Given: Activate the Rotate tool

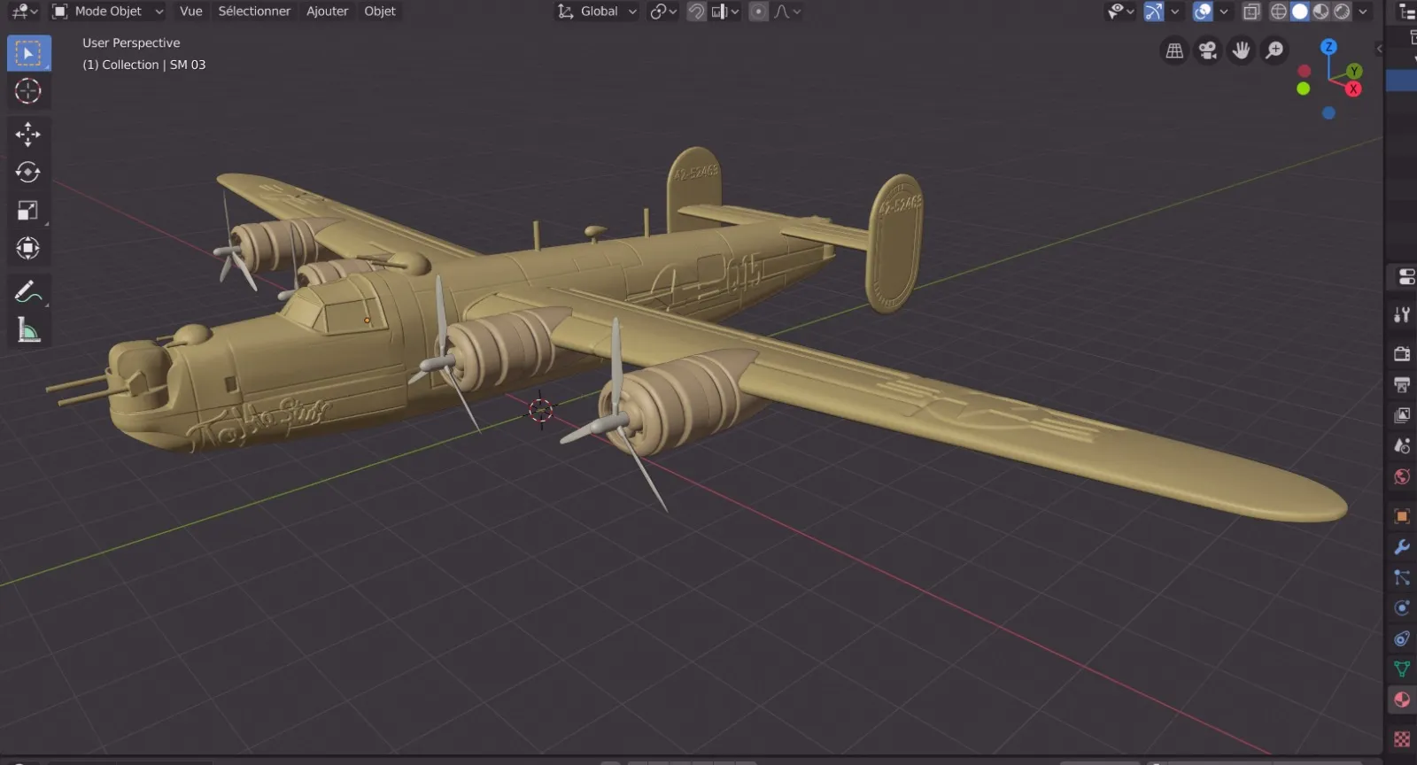Looking at the screenshot, I should (27, 172).
